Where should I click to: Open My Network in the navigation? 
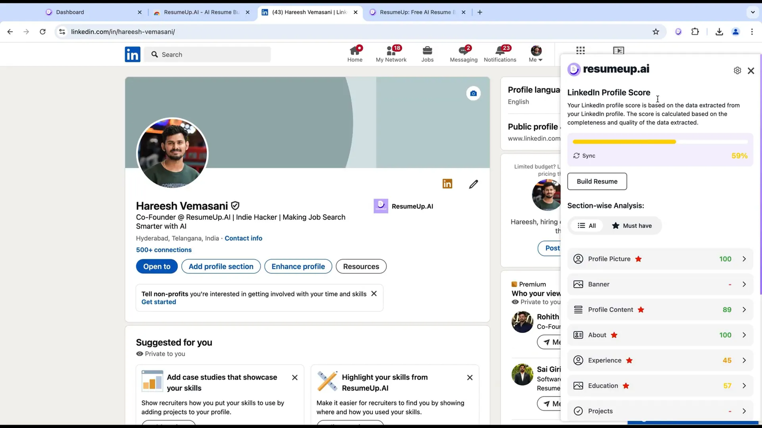click(x=391, y=54)
